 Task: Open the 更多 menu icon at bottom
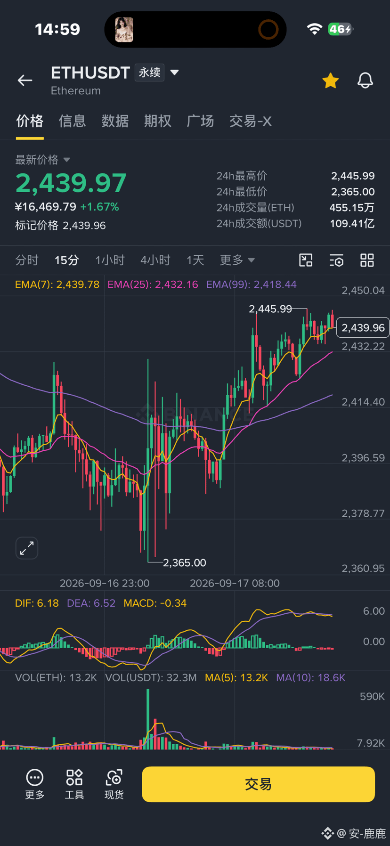(x=35, y=784)
